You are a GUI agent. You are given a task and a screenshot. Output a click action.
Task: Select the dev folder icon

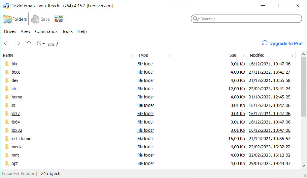click(x=7, y=80)
